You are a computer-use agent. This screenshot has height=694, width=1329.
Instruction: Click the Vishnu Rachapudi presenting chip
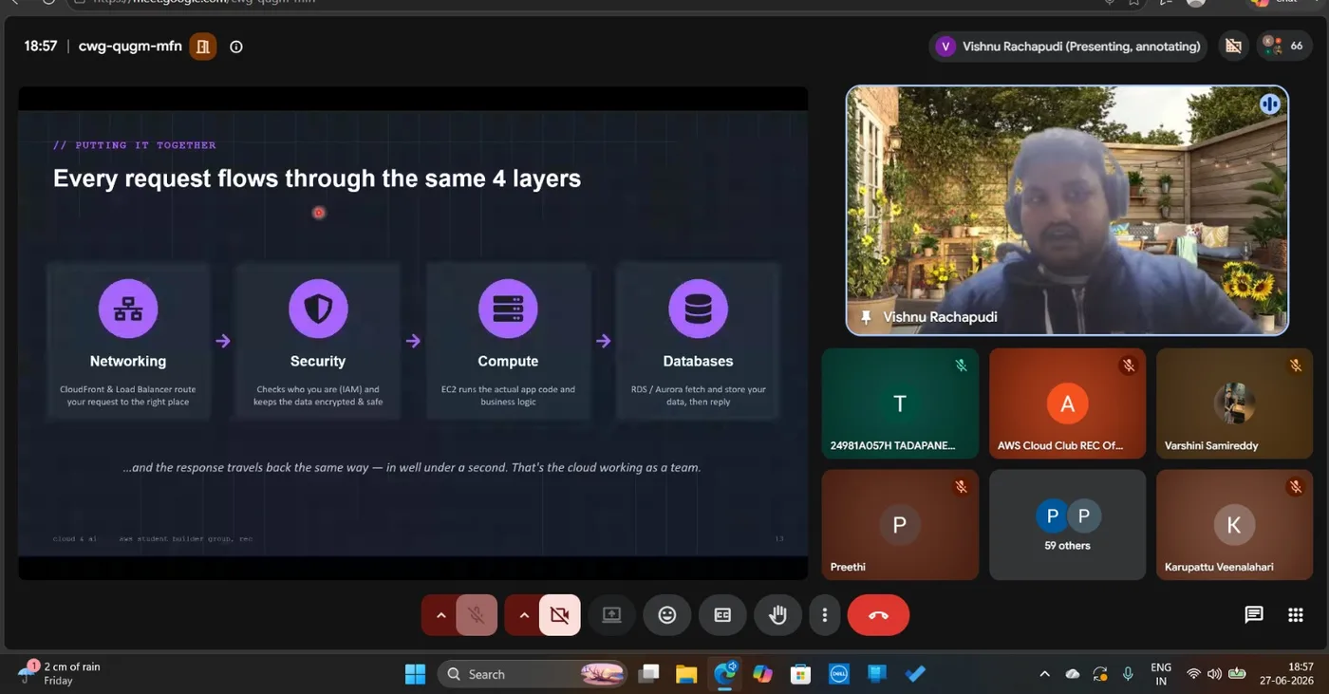[x=1070, y=47]
